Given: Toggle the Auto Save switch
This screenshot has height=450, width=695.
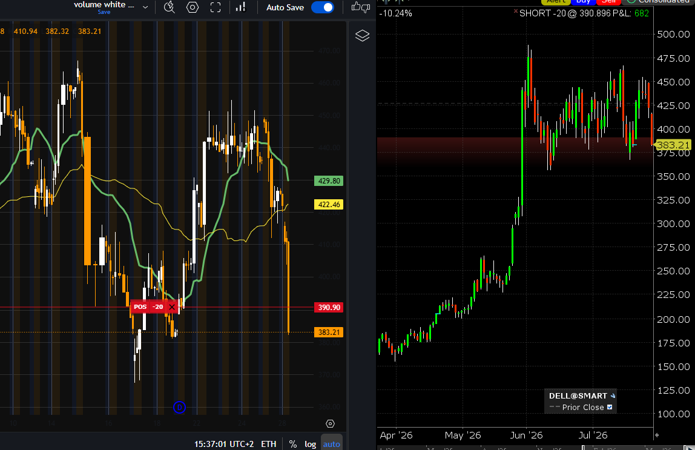Looking at the screenshot, I should tap(323, 7).
